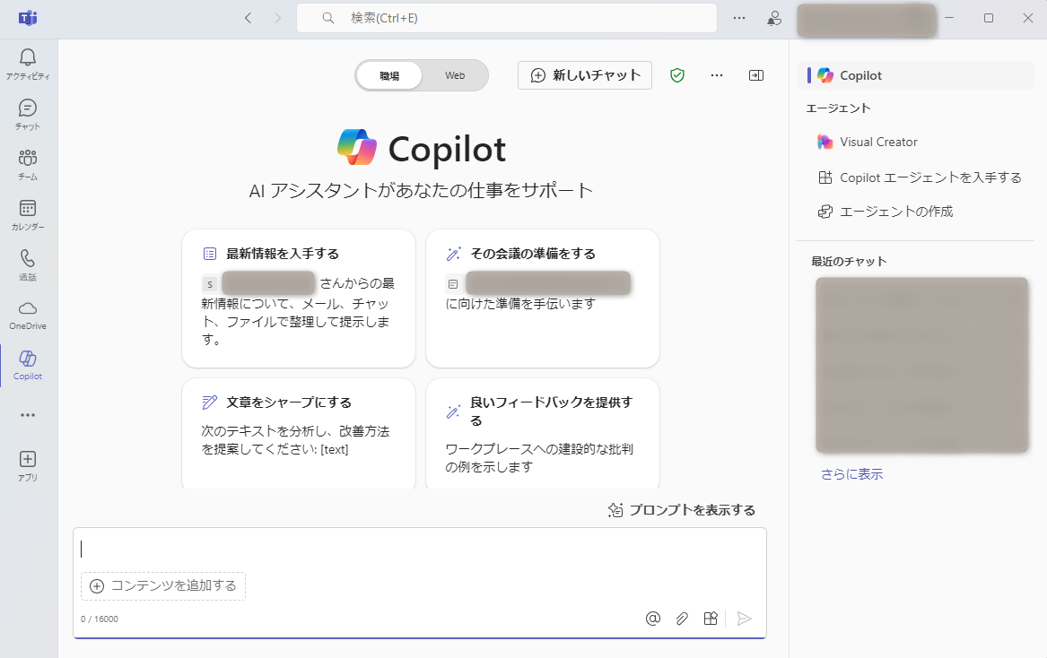Click さらに表示 (show more) link

[852, 474]
